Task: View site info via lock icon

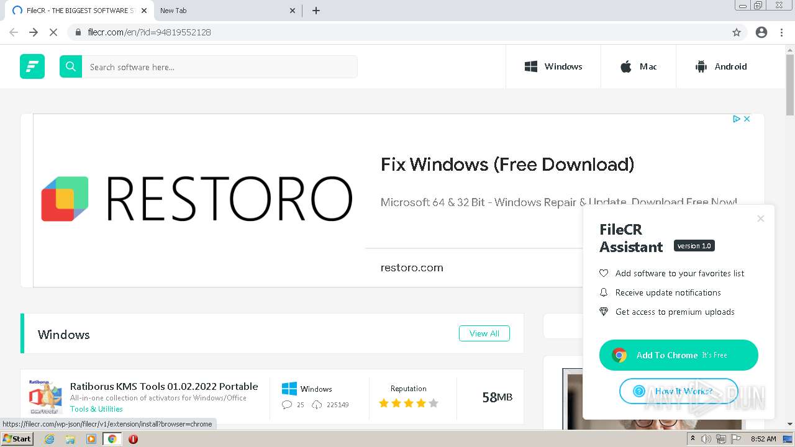Action: point(78,32)
